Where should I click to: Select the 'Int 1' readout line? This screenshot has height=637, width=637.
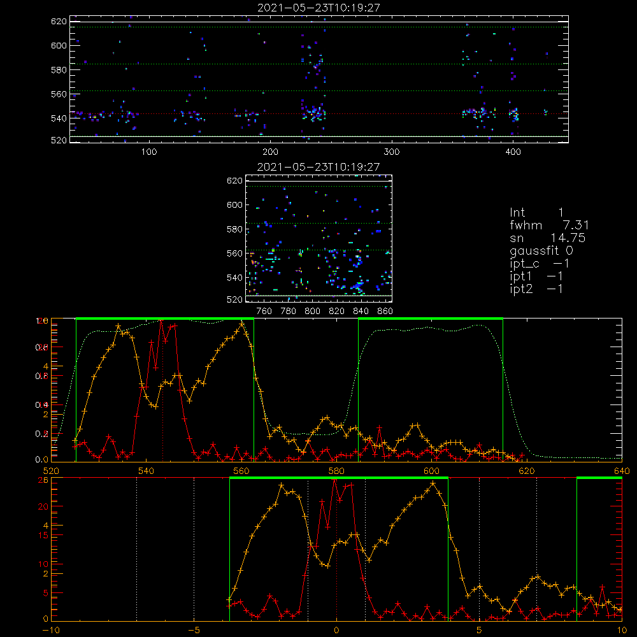tap(536, 213)
